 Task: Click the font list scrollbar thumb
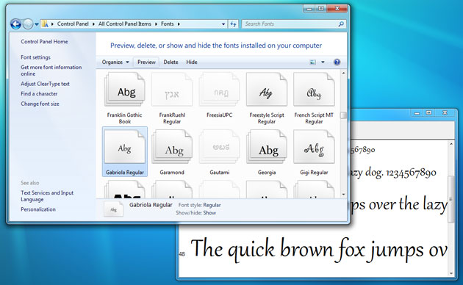click(x=343, y=115)
